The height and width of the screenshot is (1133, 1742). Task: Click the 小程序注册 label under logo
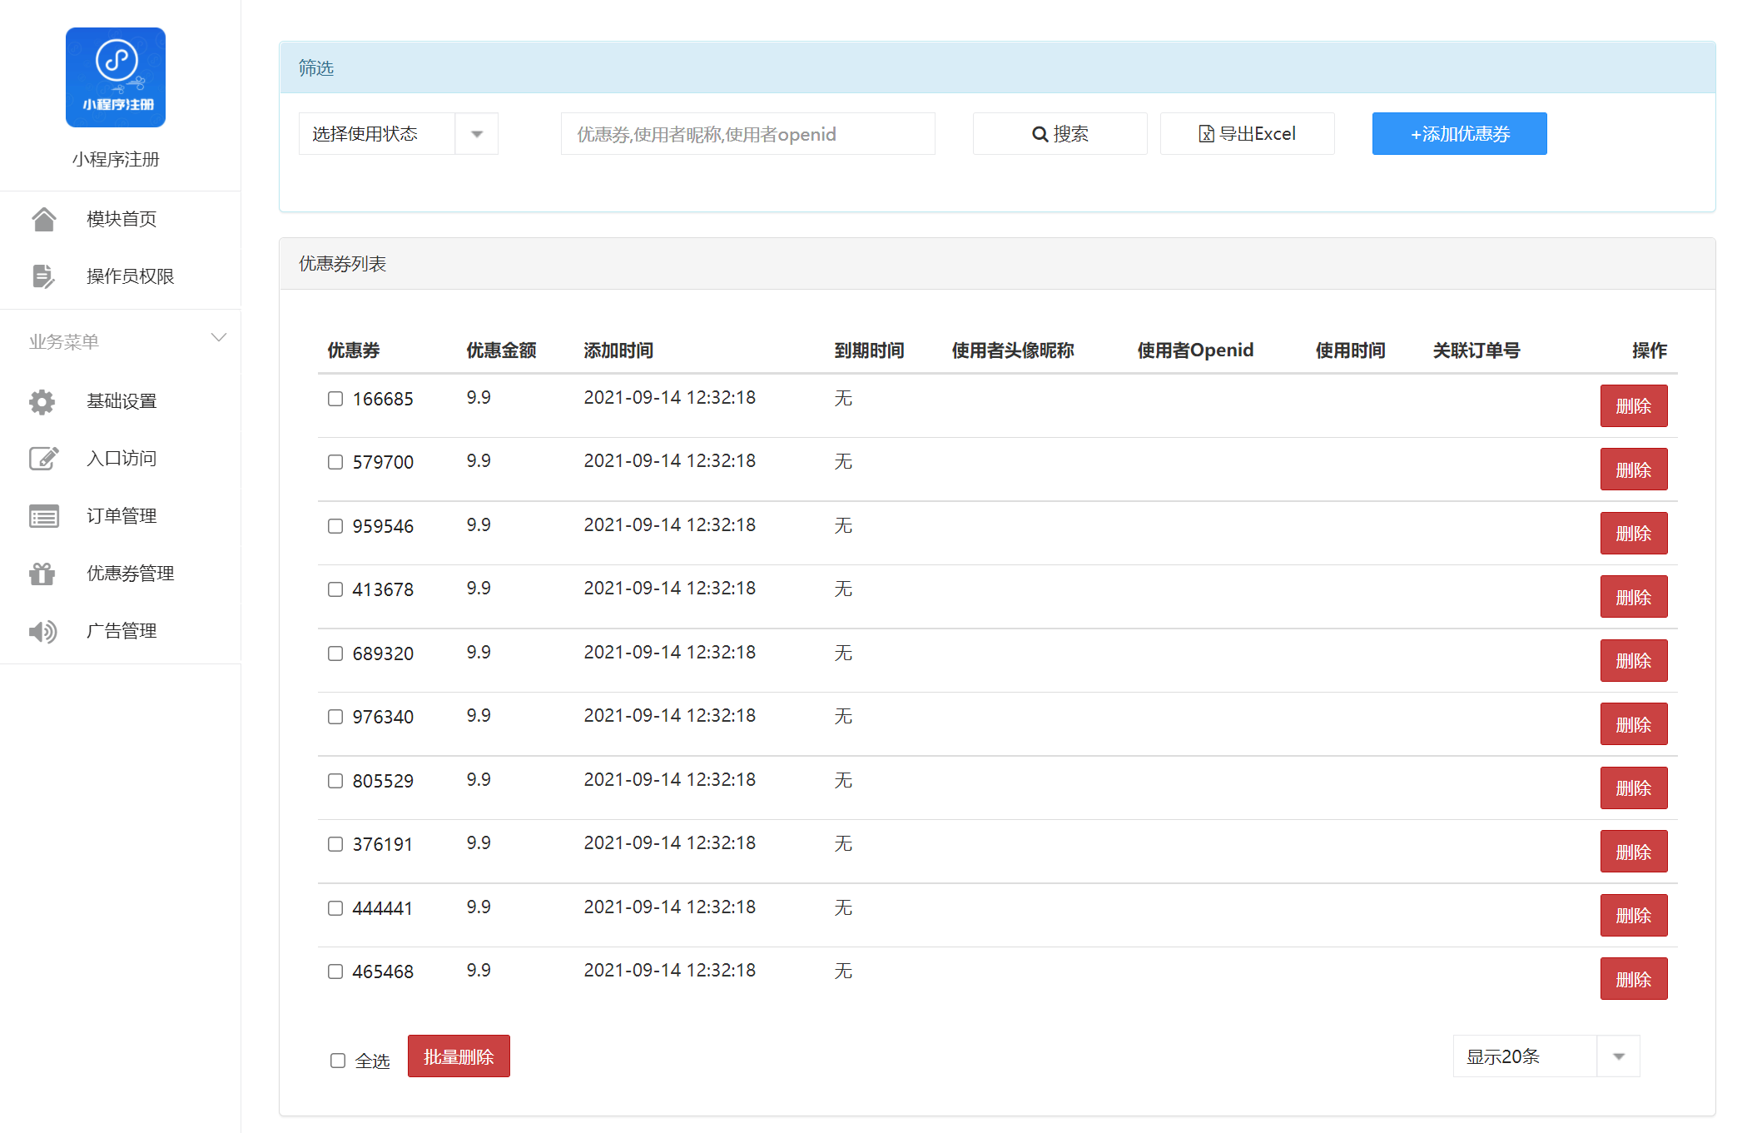pyautogui.click(x=116, y=159)
